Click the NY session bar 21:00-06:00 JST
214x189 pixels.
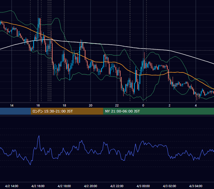(x=158, y=111)
